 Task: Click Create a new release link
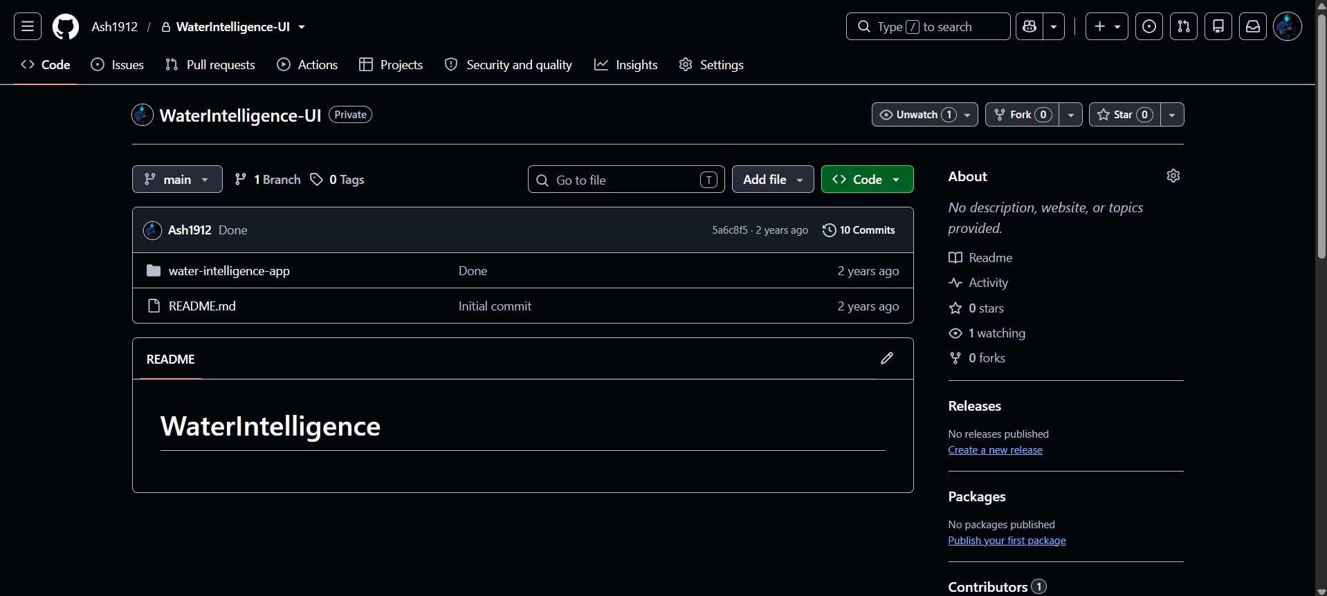click(x=996, y=450)
